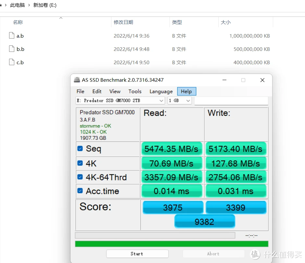Open the Help menu

click(186, 91)
